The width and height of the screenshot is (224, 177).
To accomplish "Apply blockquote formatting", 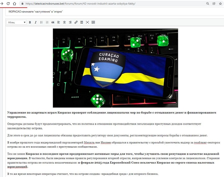I will point(53,22).
